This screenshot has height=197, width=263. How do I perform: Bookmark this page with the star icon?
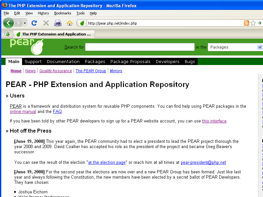pos(253,23)
